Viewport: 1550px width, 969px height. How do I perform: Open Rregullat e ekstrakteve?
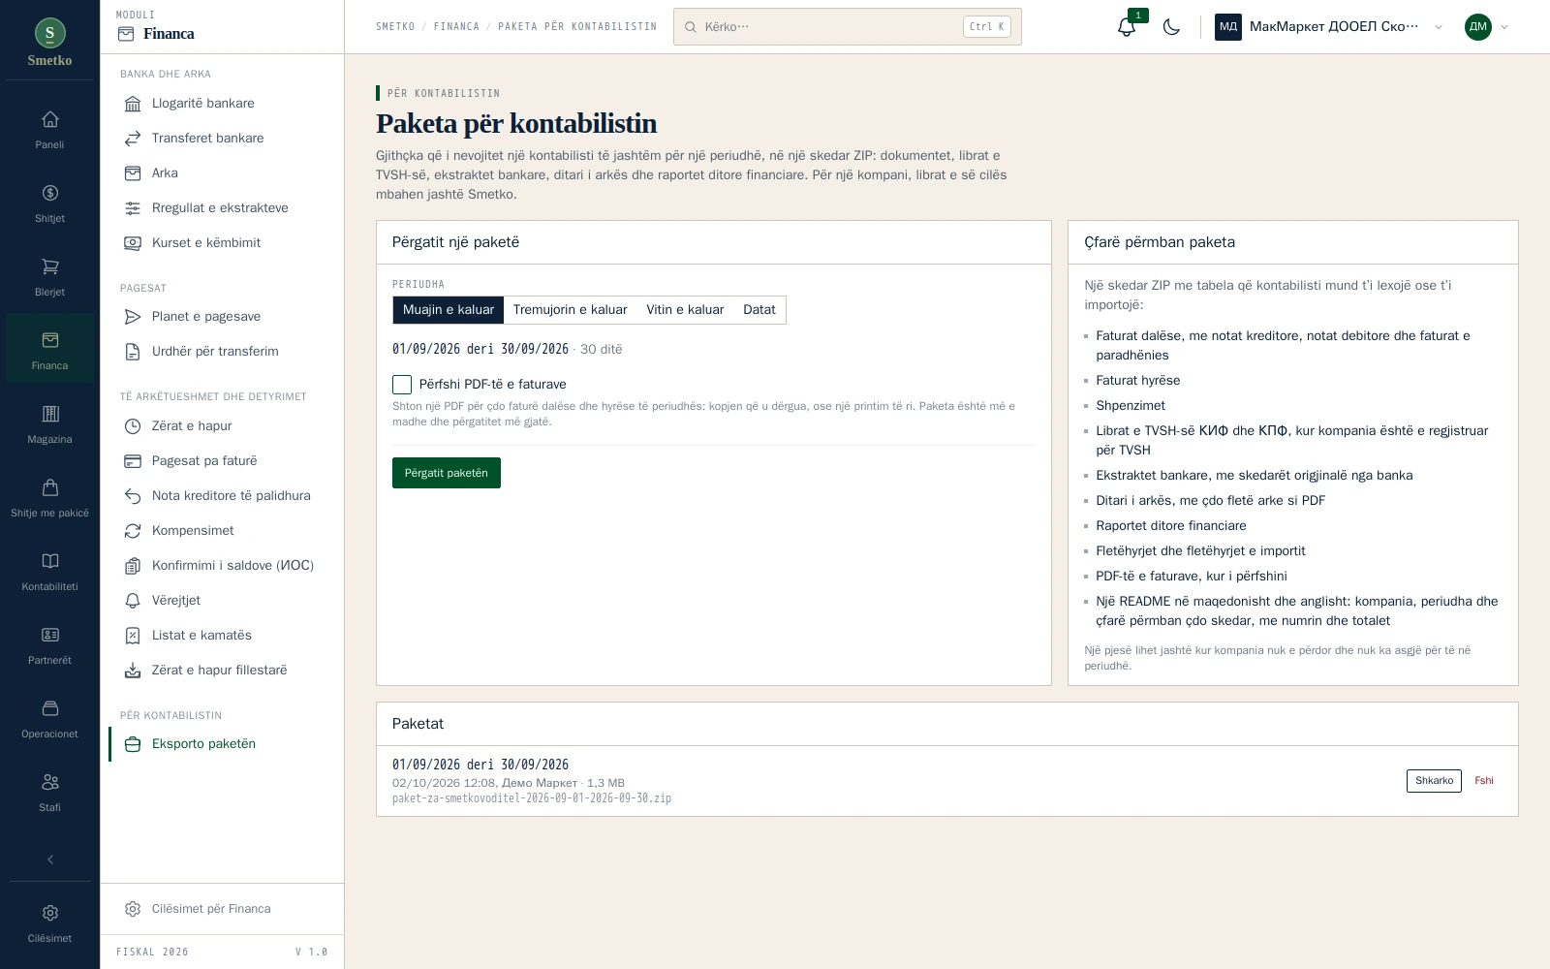[x=222, y=208]
